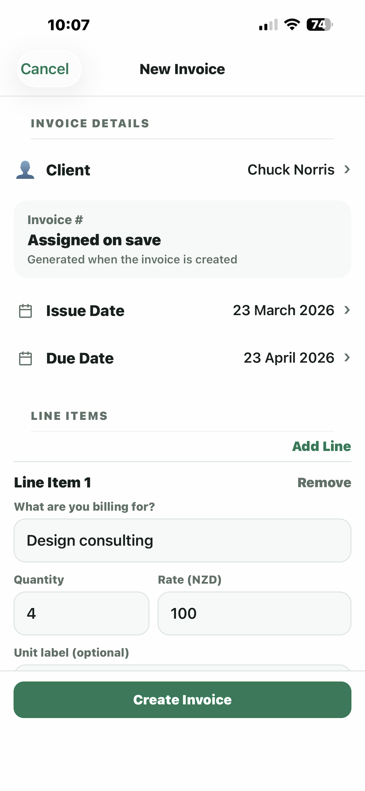
Task: Click the Quantity field showing 4
Action: click(81, 613)
